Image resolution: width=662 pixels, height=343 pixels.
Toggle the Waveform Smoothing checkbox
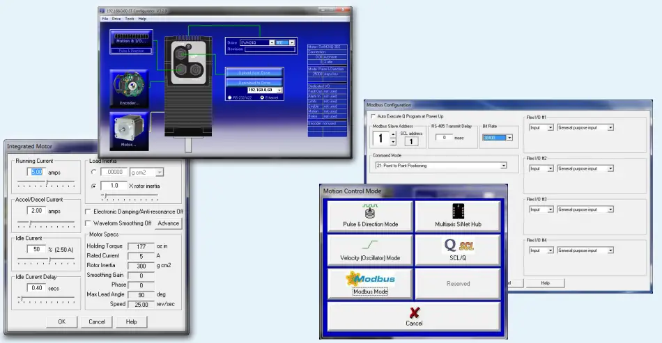coord(88,223)
